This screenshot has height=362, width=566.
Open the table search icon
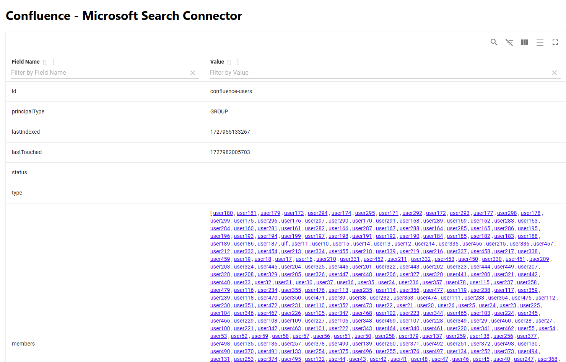[x=494, y=42]
